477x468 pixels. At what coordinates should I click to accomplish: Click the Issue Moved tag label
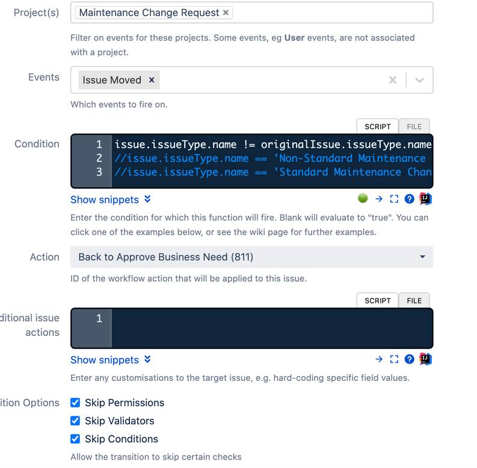(112, 80)
